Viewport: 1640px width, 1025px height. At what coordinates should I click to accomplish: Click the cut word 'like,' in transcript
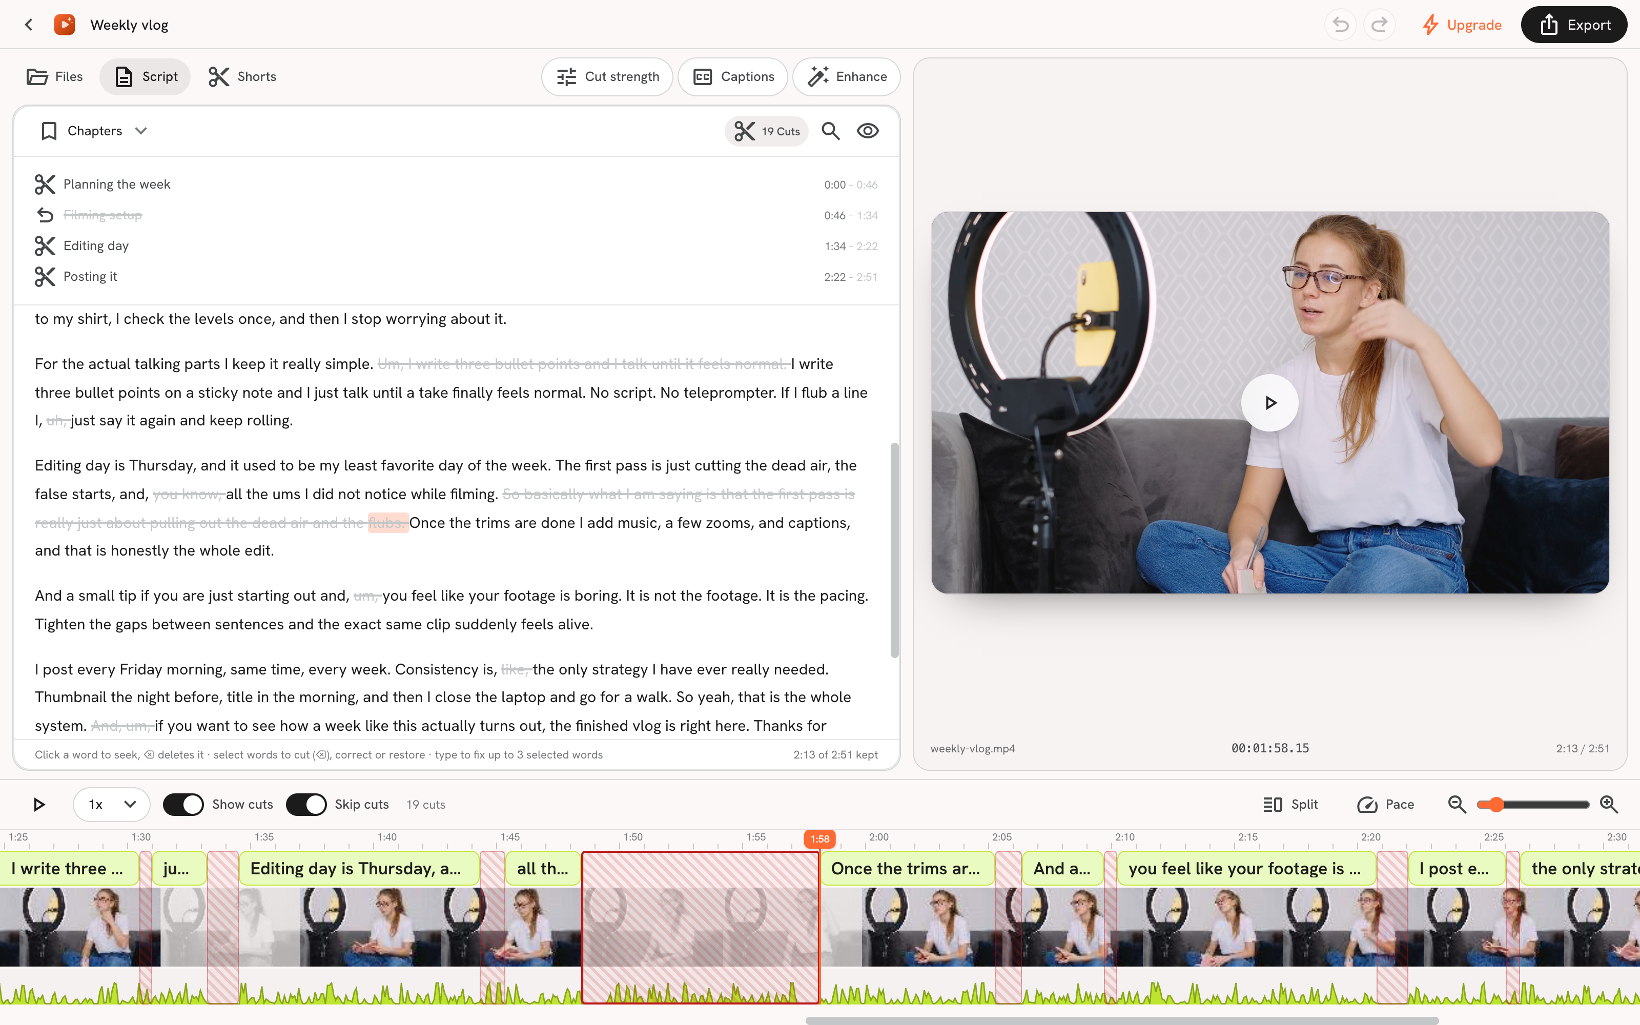click(516, 669)
